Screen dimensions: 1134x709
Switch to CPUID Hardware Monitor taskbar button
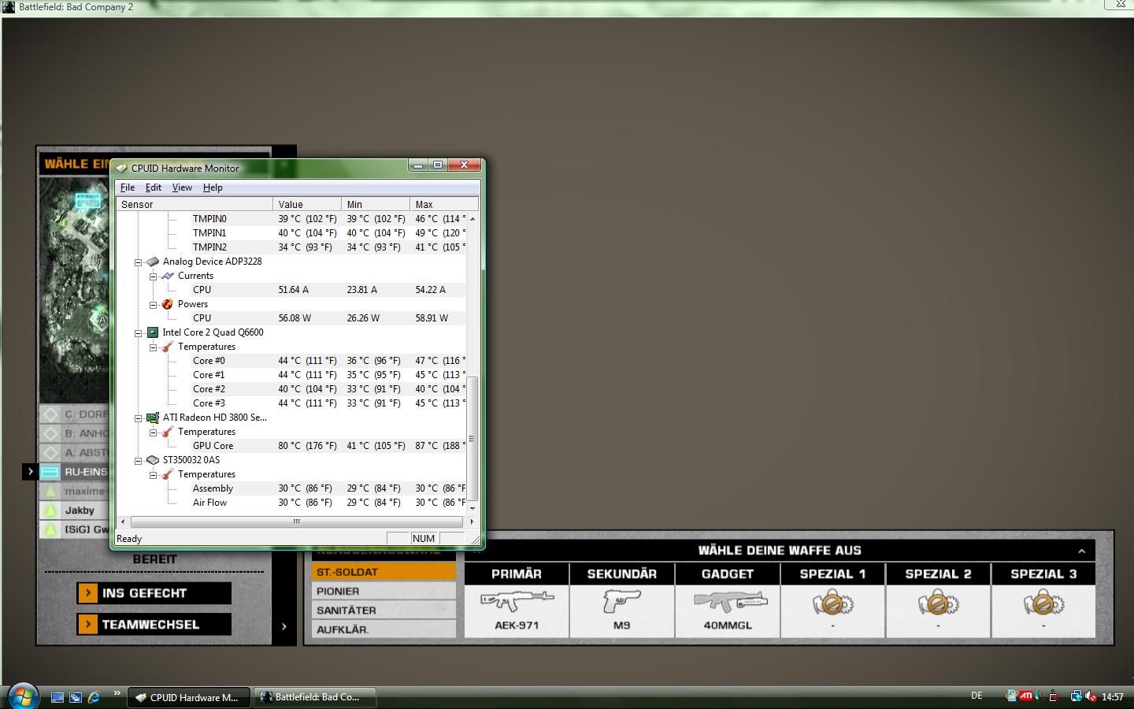click(x=188, y=697)
